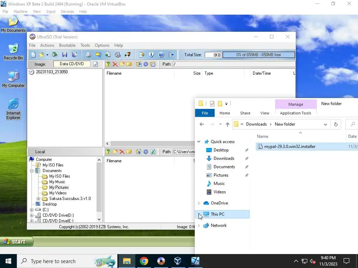Open the Explorer address bar history dropdown

(x=325, y=125)
